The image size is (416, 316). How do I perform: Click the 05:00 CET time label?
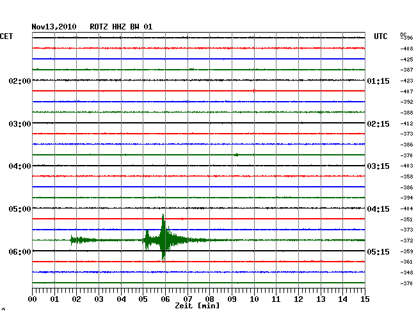(20, 209)
